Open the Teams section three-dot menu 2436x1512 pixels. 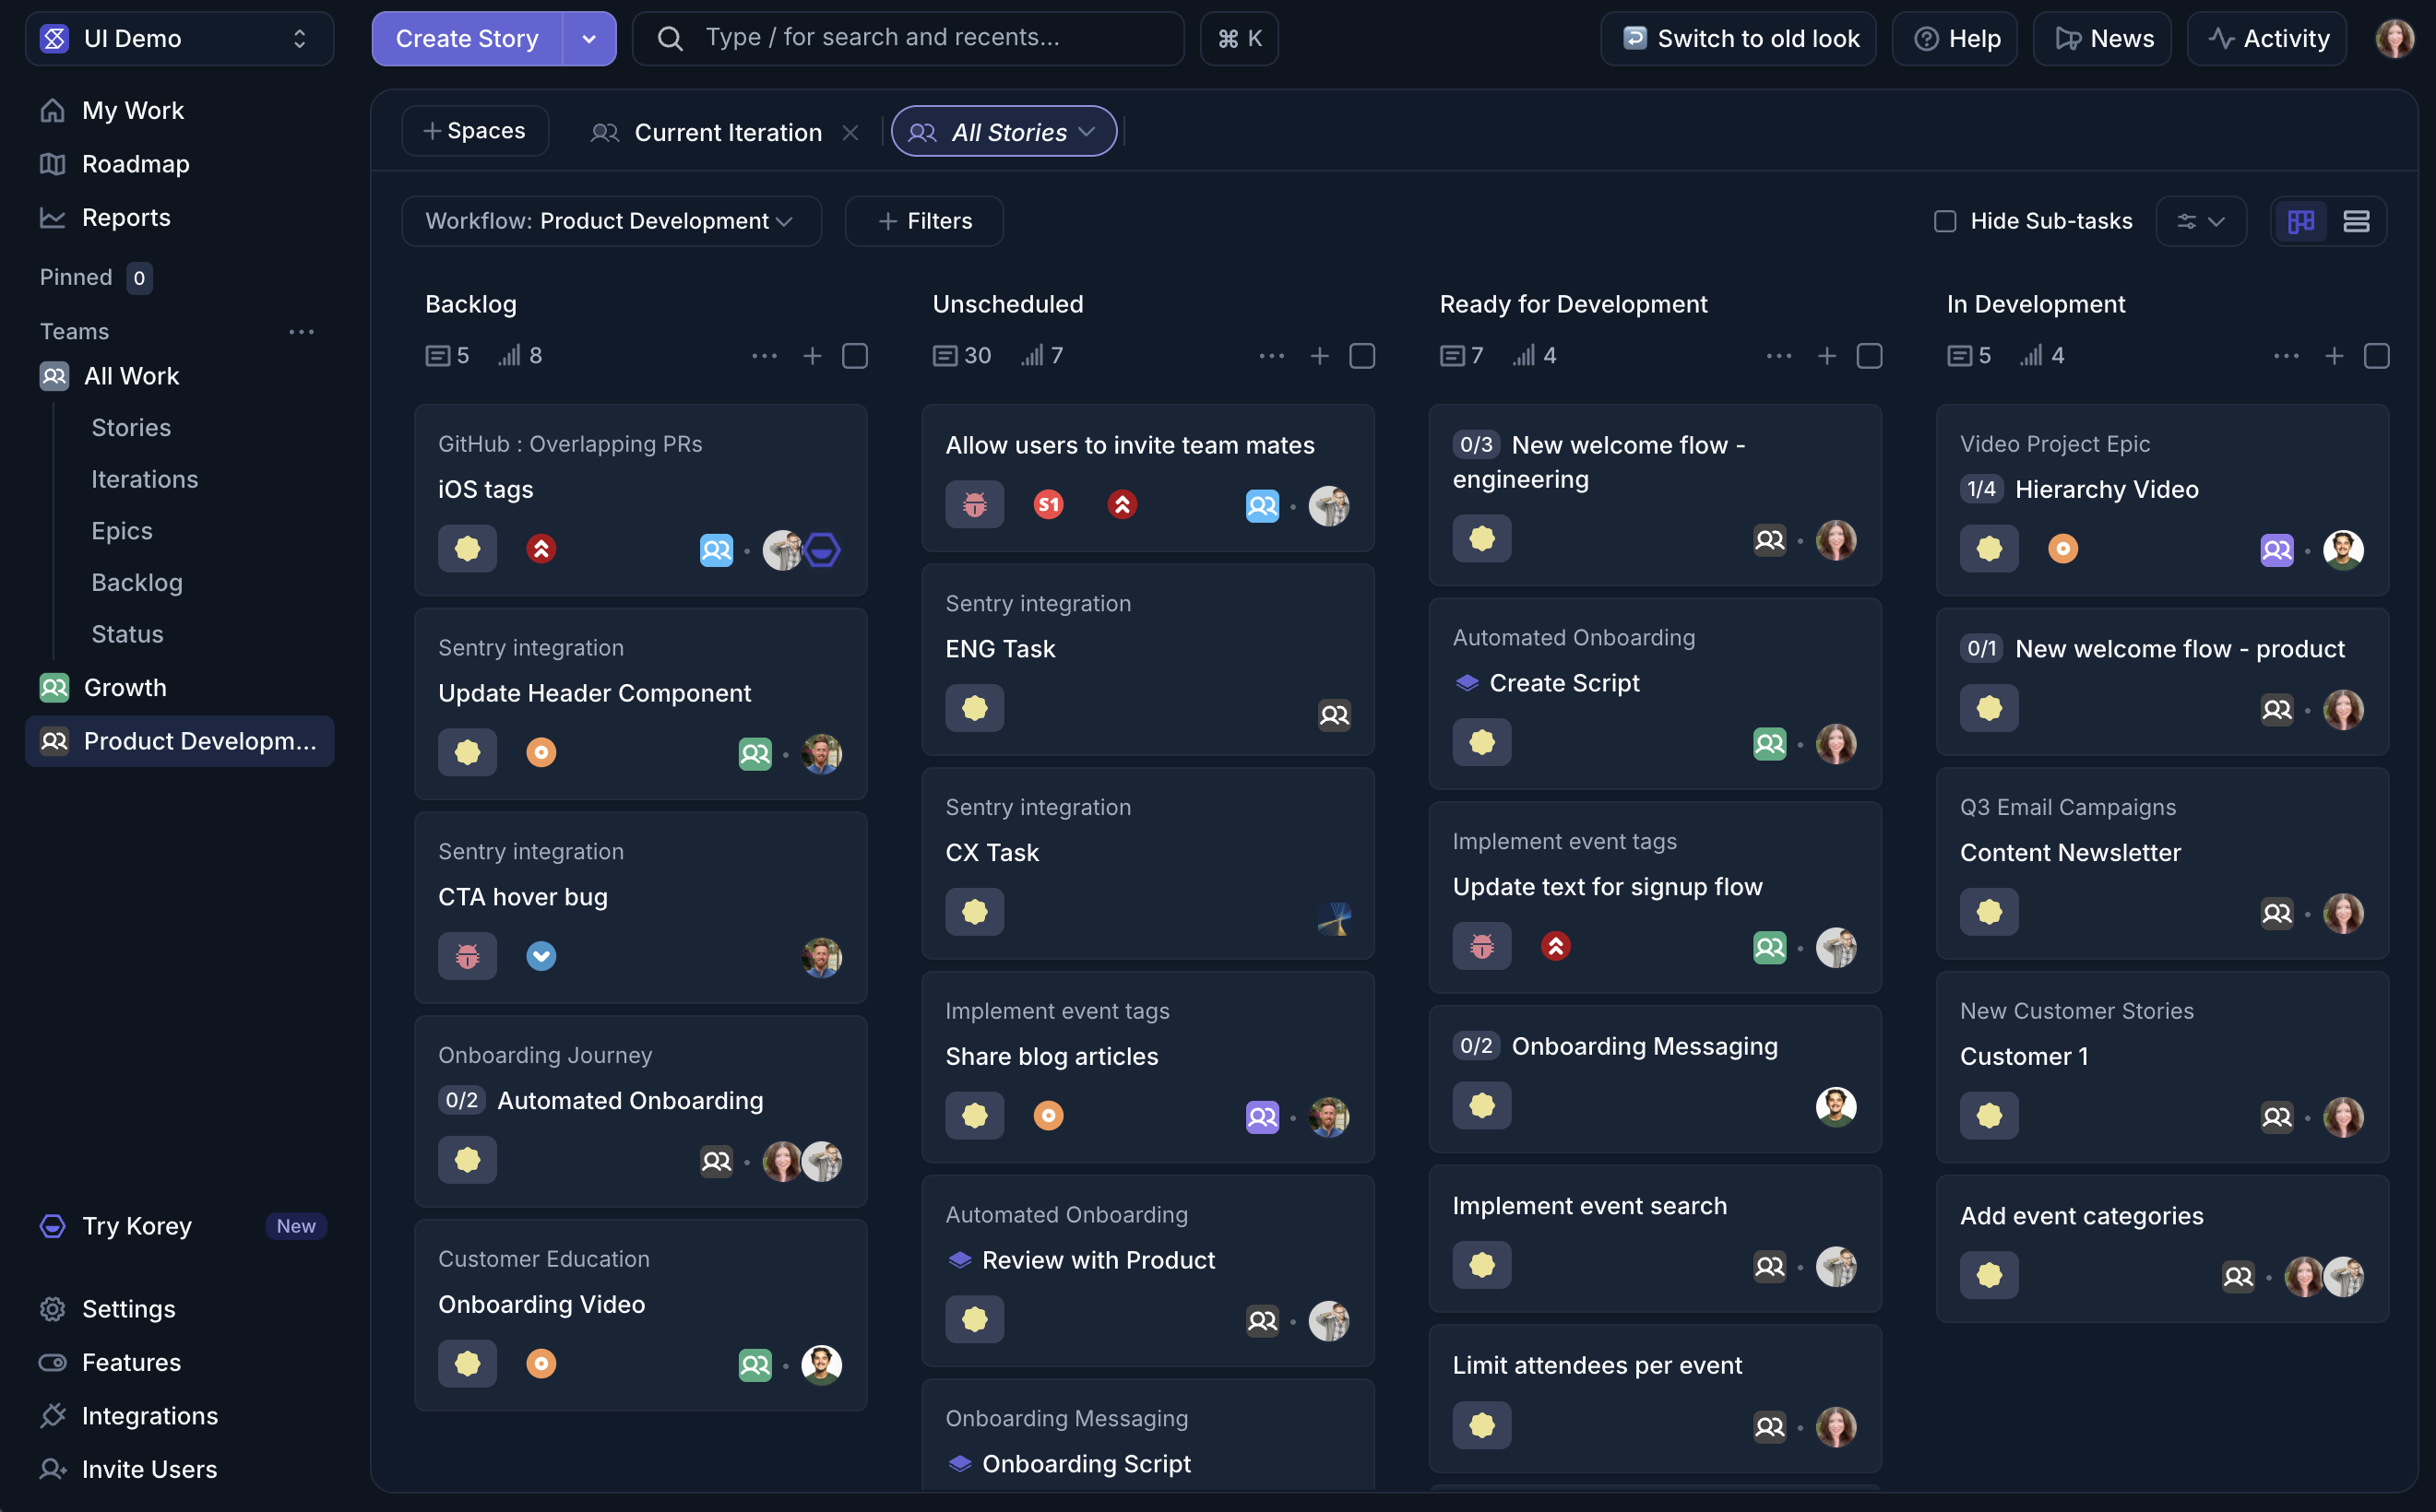[301, 331]
